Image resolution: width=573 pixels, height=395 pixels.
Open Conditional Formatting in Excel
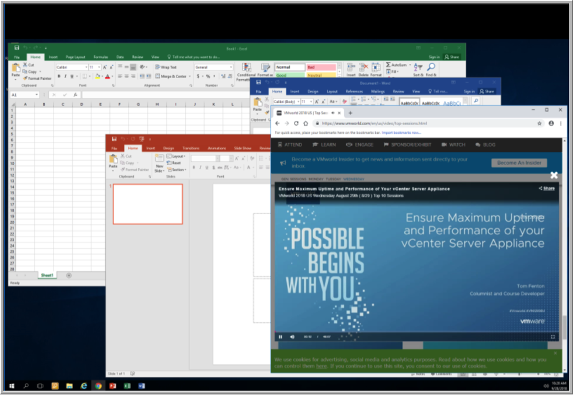[x=246, y=72]
